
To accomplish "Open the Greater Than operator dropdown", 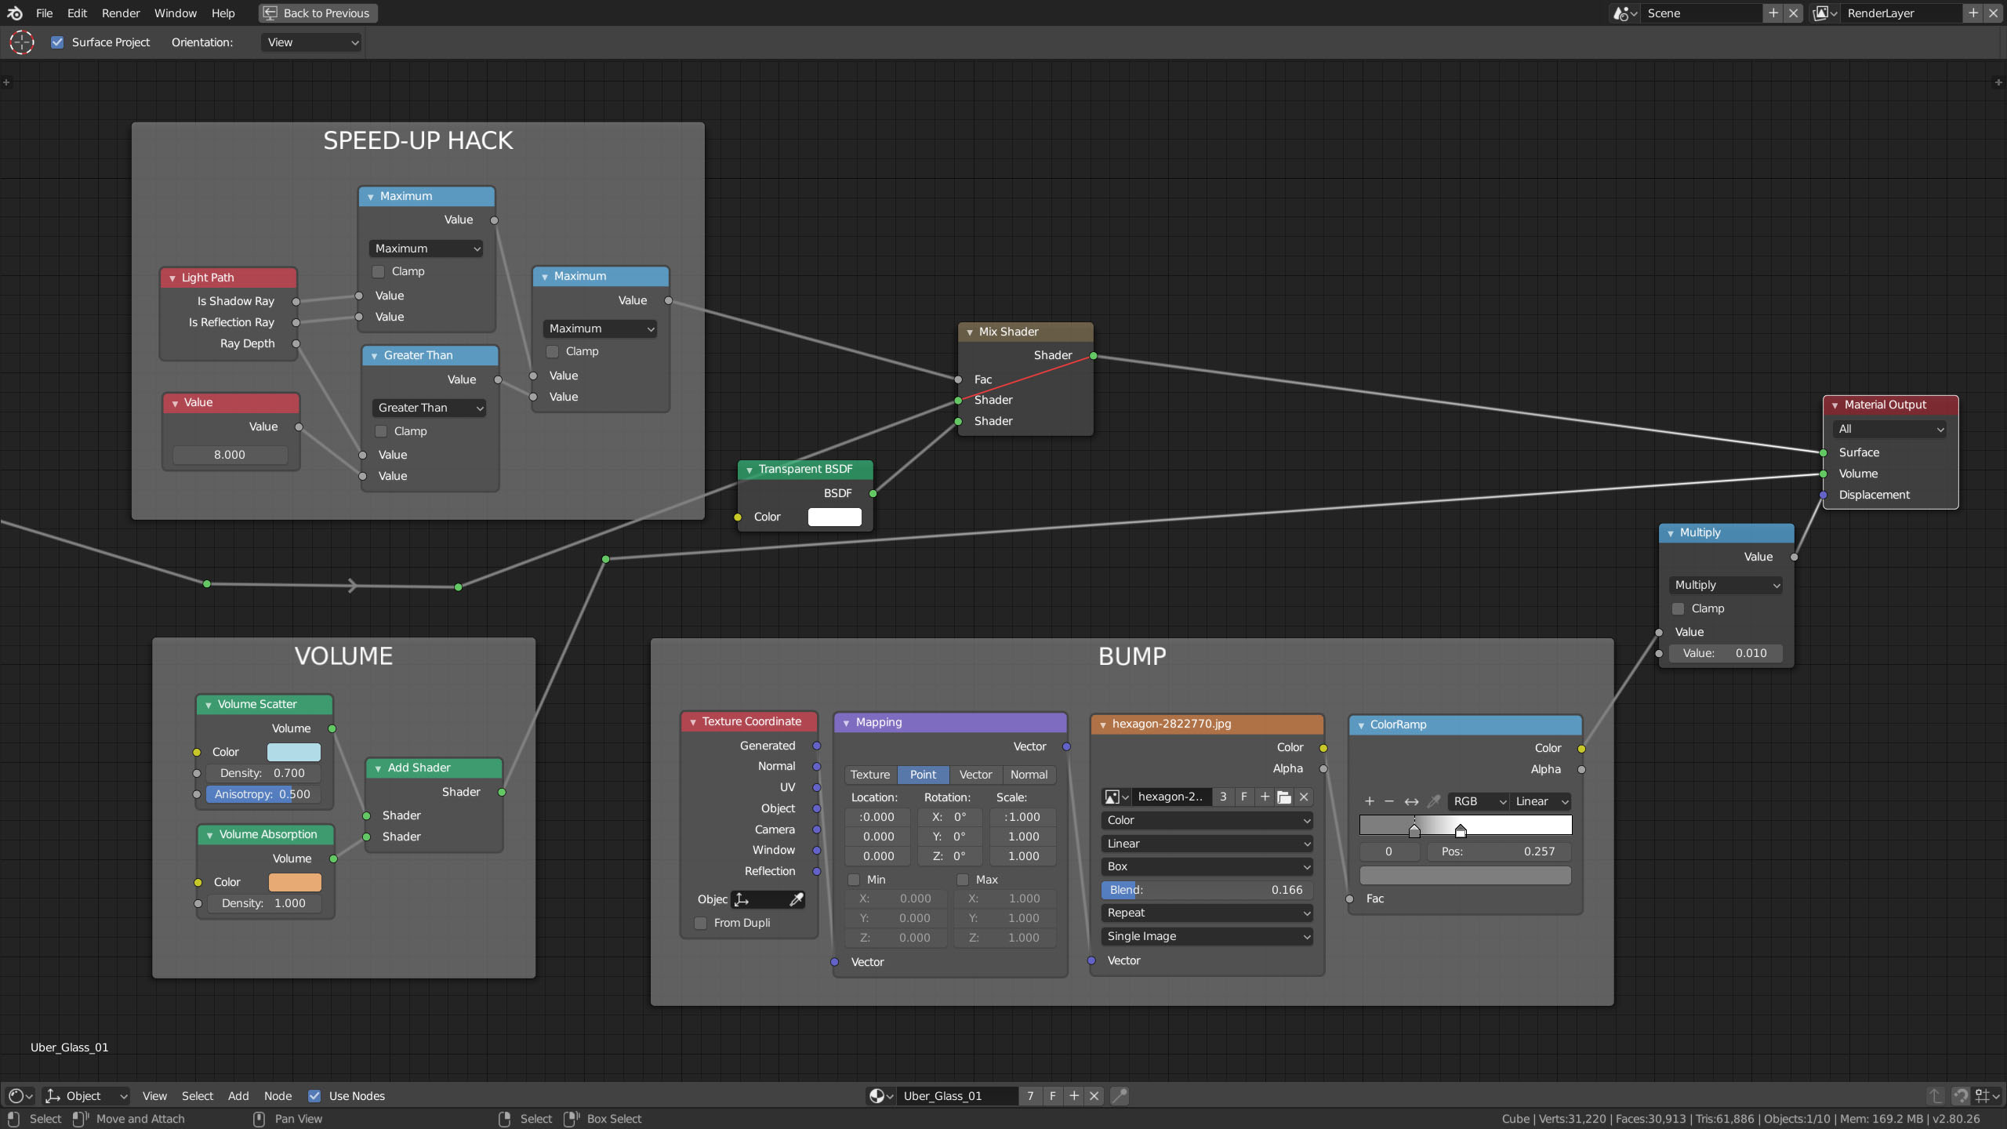I will 426,407.
